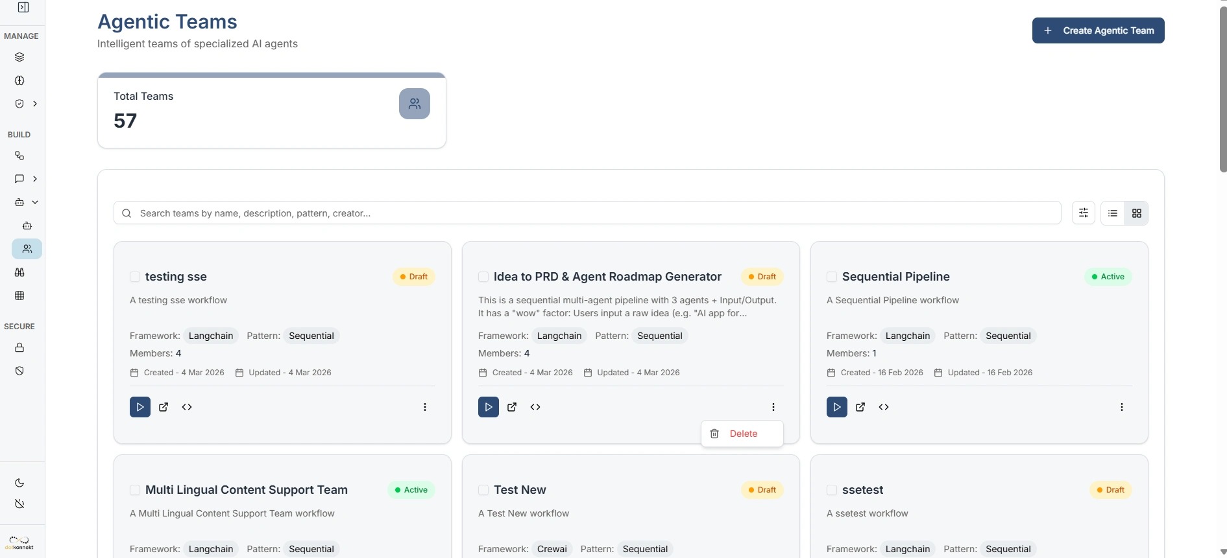Run the testing sse team
Screen dimensions: 1227x558
pos(140,407)
